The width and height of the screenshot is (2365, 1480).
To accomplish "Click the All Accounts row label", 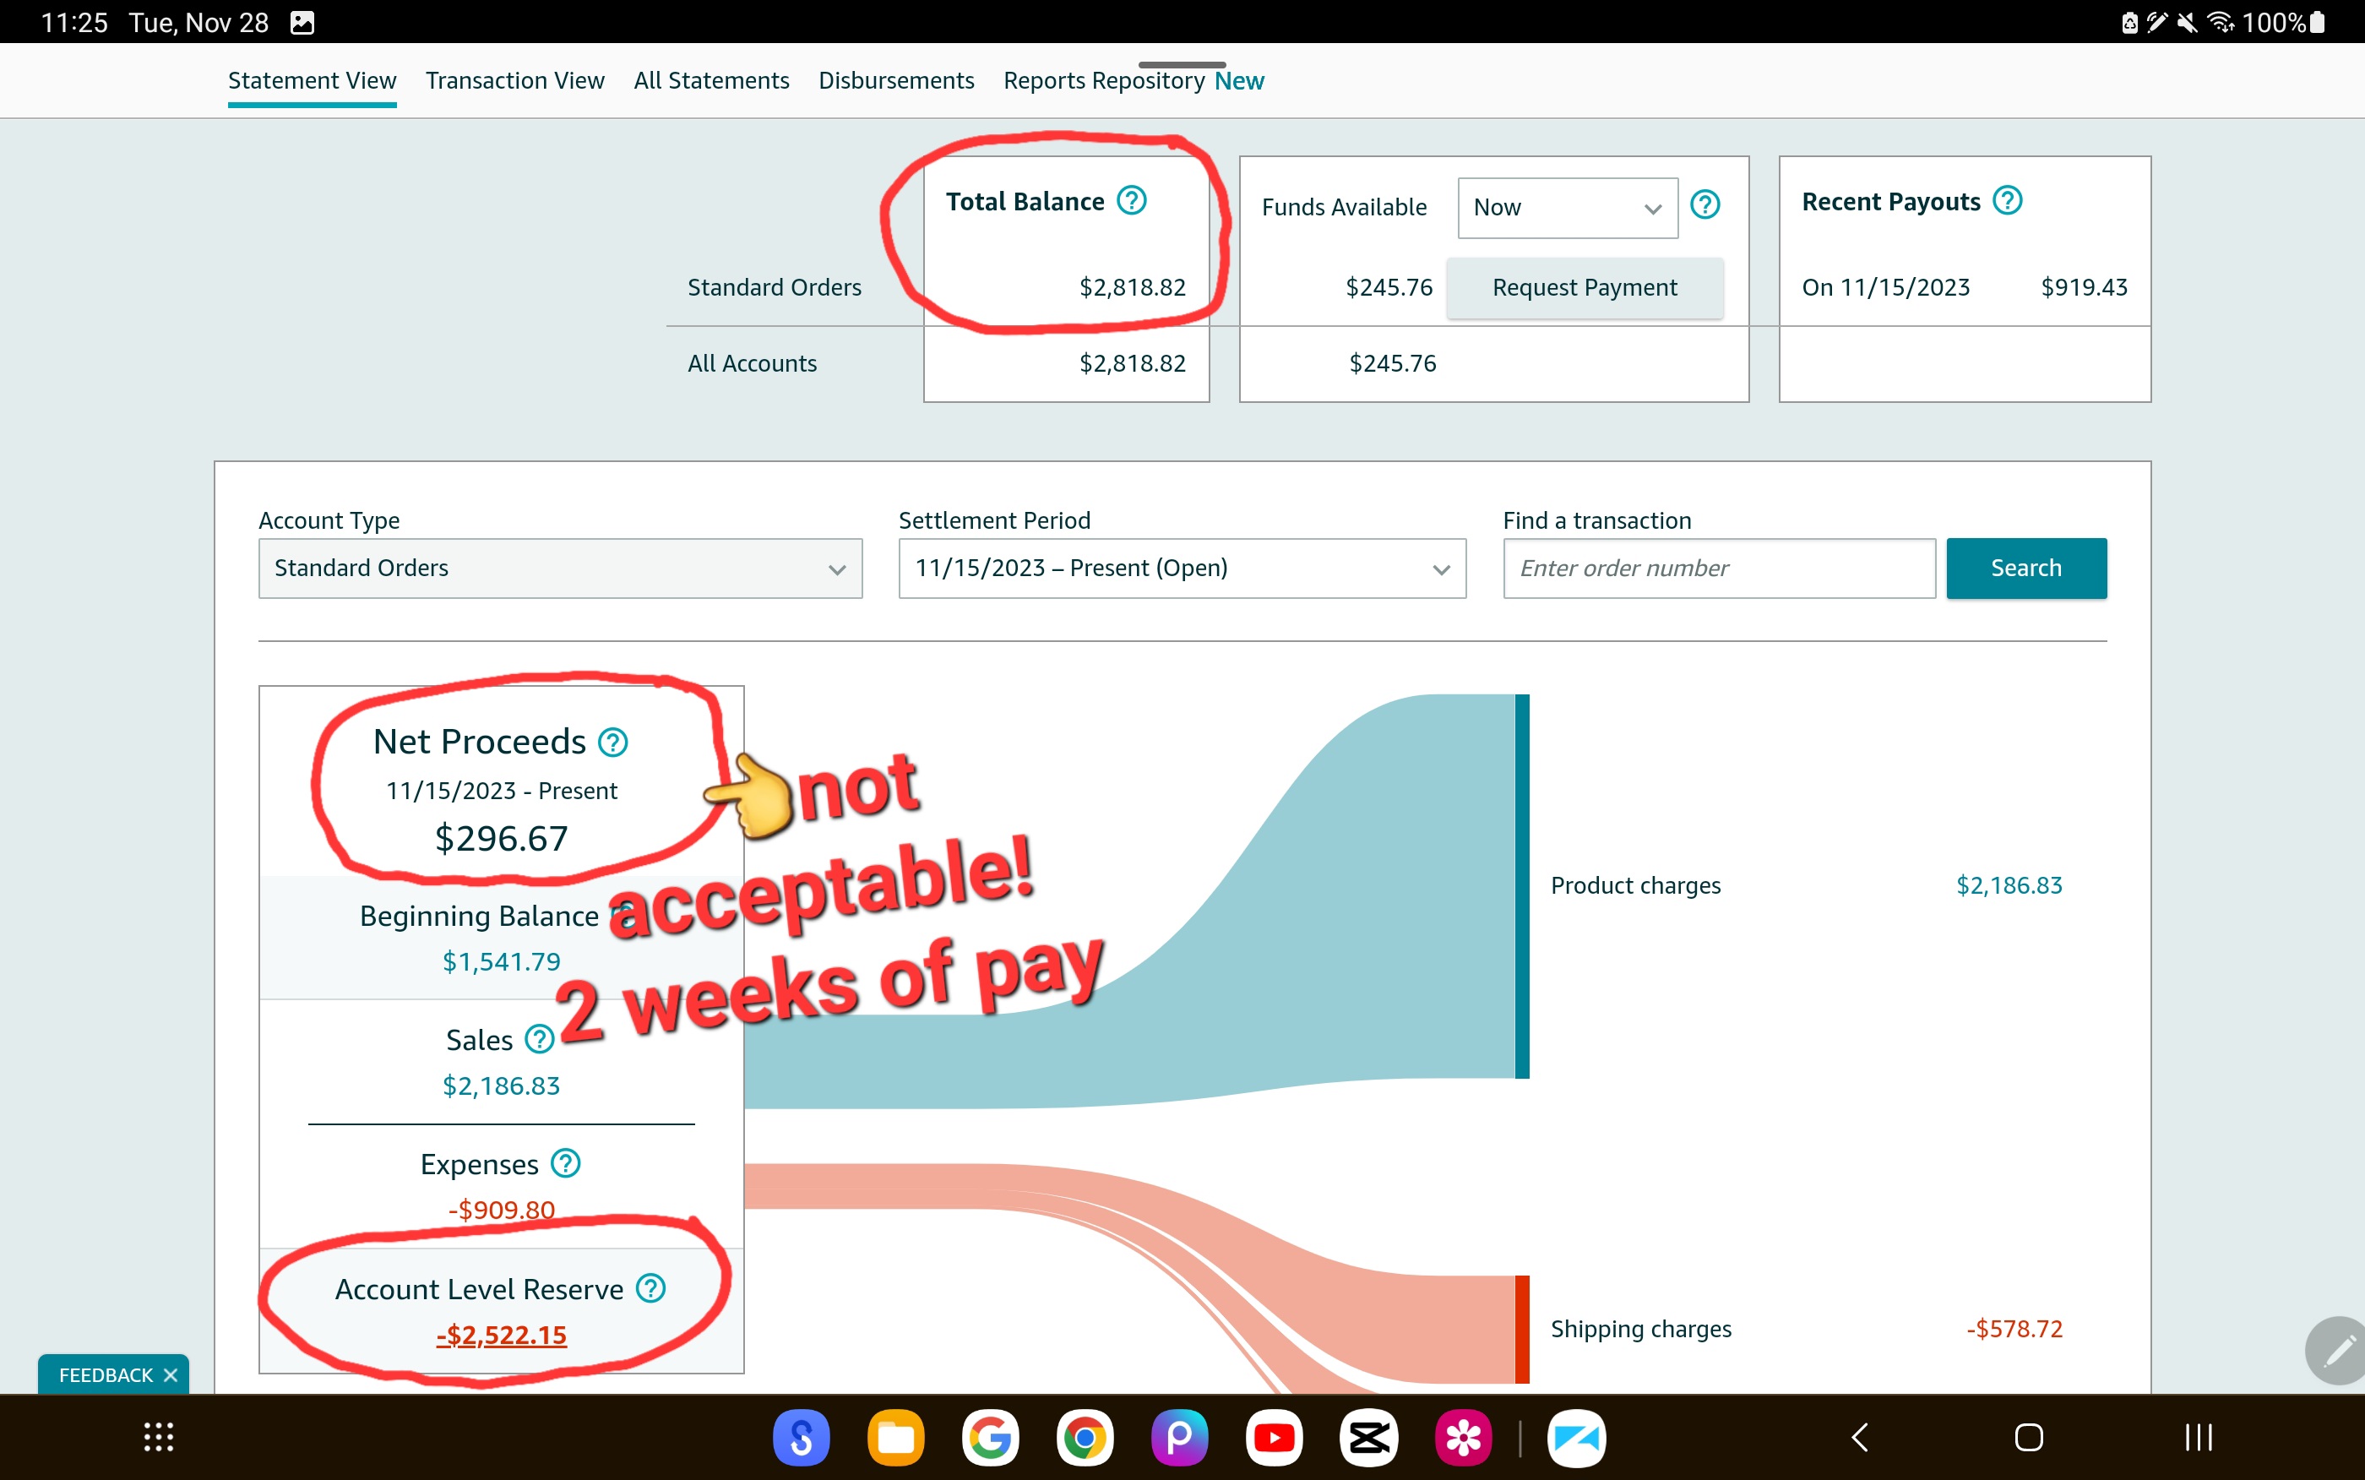I will point(752,363).
